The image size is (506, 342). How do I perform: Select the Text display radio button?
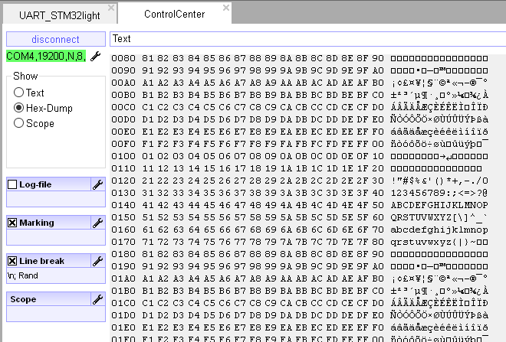pyautogui.click(x=18, y=93)
